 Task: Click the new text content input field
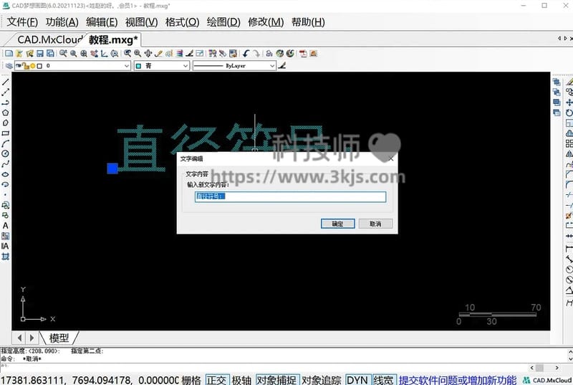tap(291, 196)
